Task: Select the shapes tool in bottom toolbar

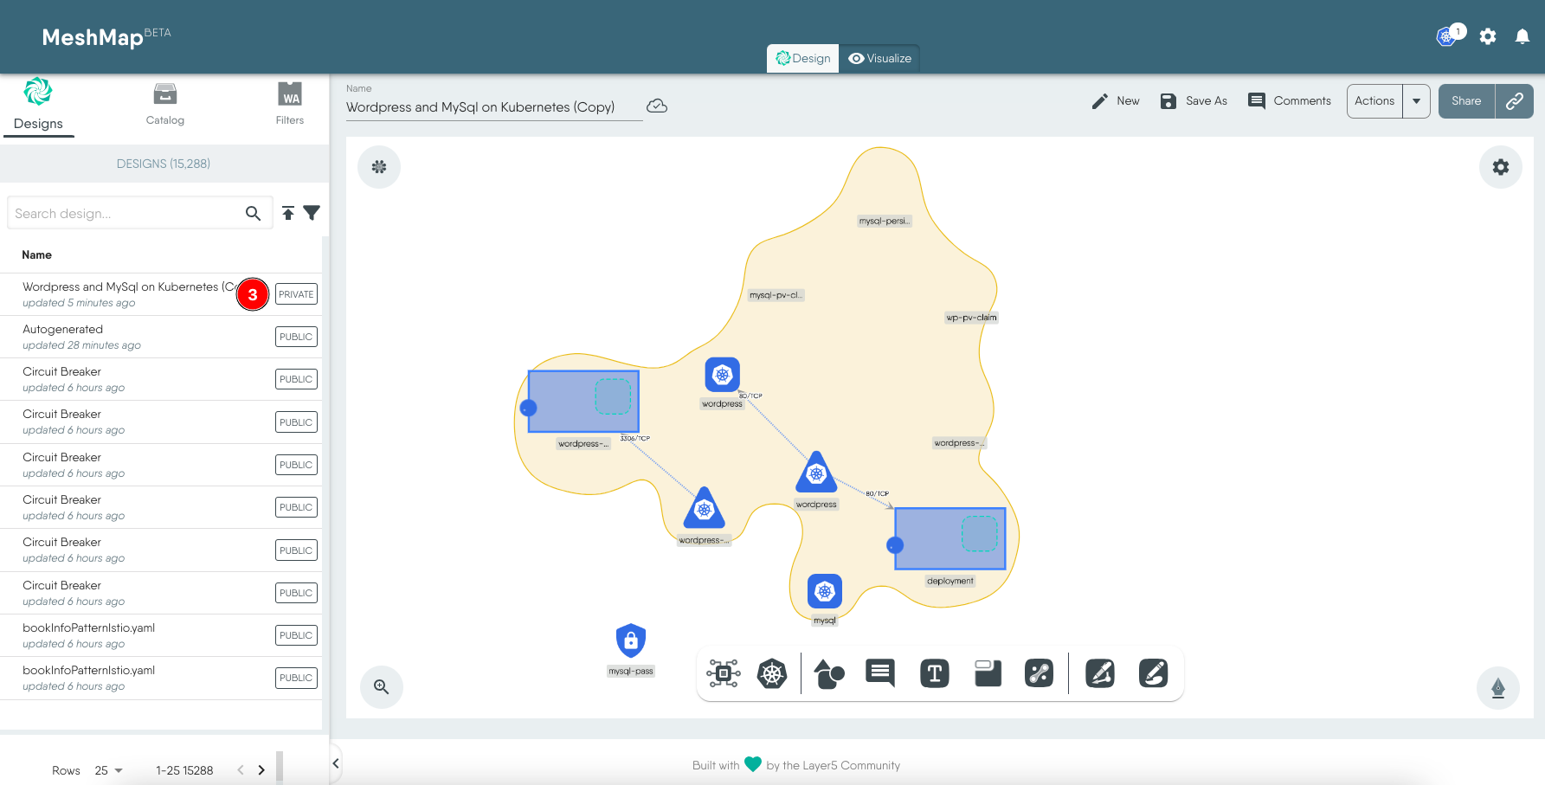Action: click(828, 673)
